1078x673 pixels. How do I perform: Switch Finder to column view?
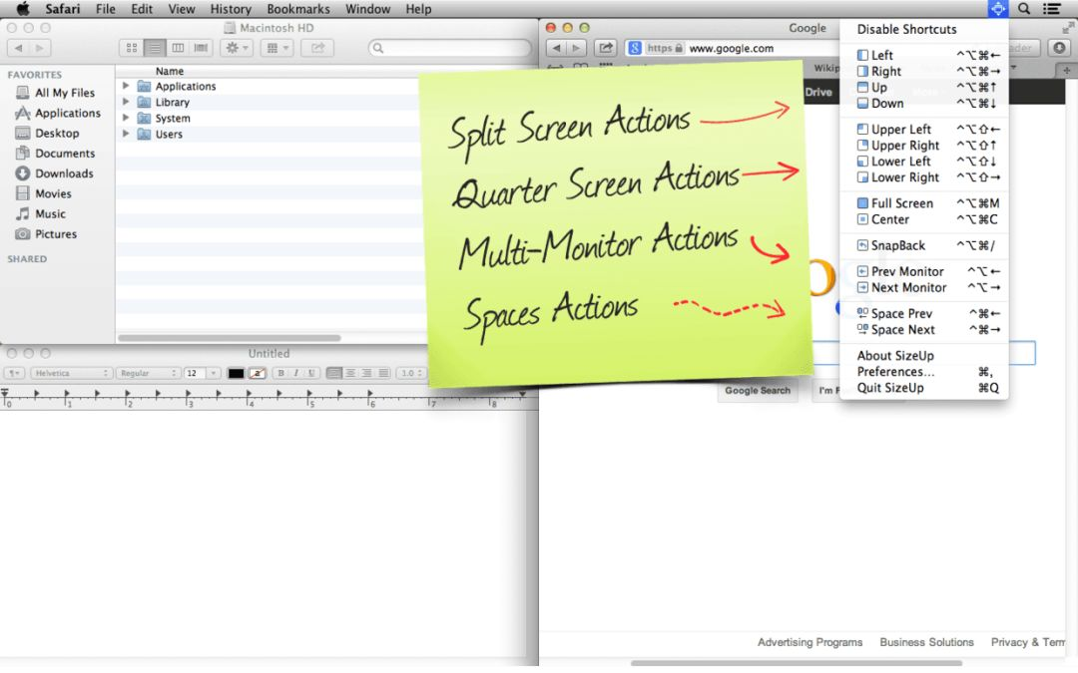(x=178, y=48)
